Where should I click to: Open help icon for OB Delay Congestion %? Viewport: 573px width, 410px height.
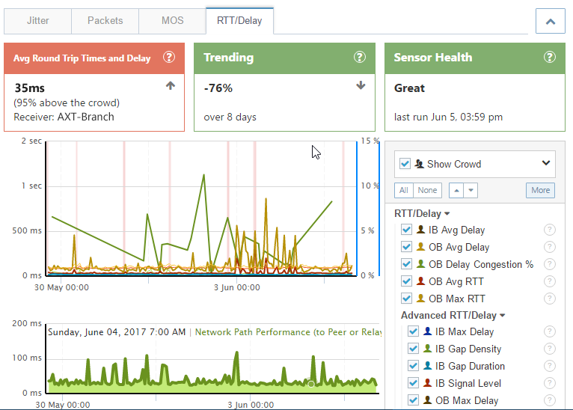(x=550, y=264)
